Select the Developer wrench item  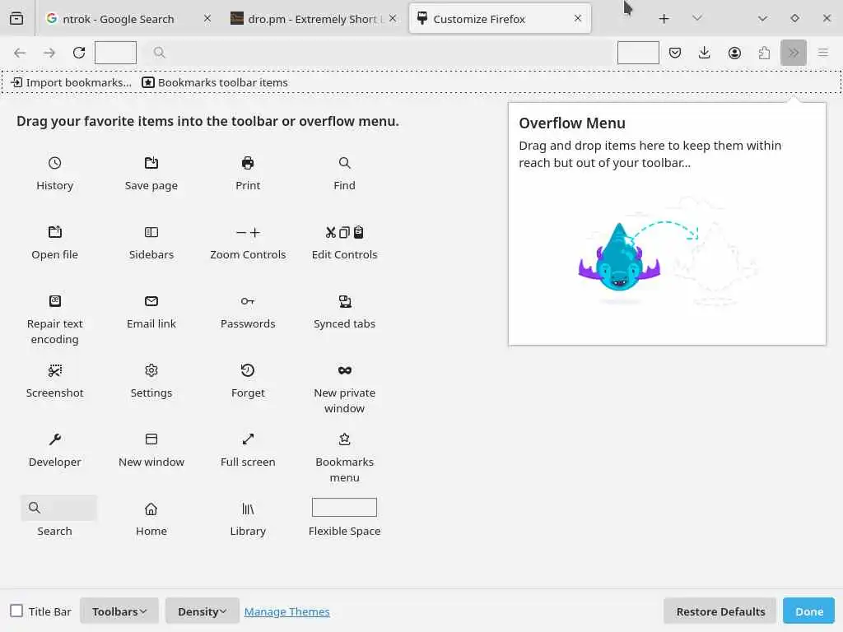click(54, 450)
